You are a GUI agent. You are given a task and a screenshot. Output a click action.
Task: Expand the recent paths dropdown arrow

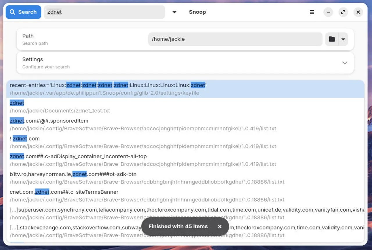tap(343, 39)
